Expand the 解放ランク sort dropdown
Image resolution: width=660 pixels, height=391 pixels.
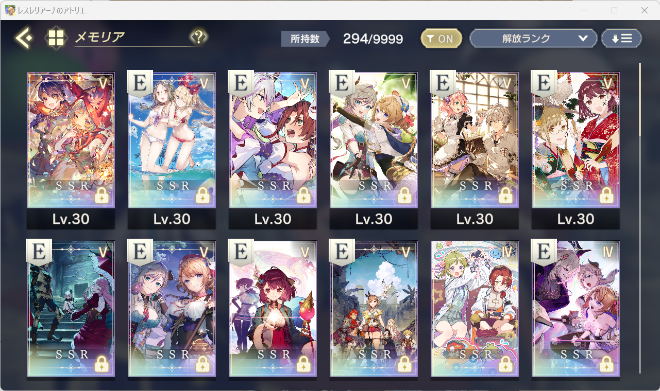[x=533, y=39]
